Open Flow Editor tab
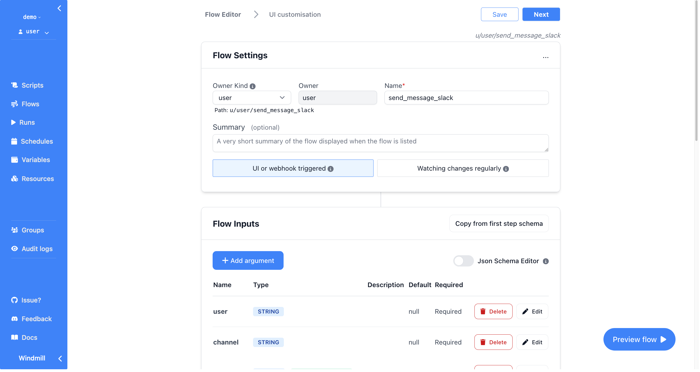Viewport: 700px width, 372px height. 223,14
